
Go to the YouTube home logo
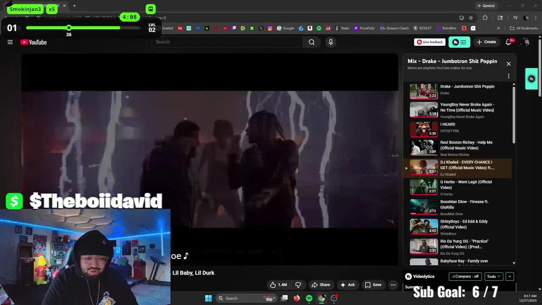[x=33, y=42]
